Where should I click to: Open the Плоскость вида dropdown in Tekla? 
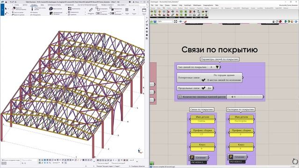point(103,163)
